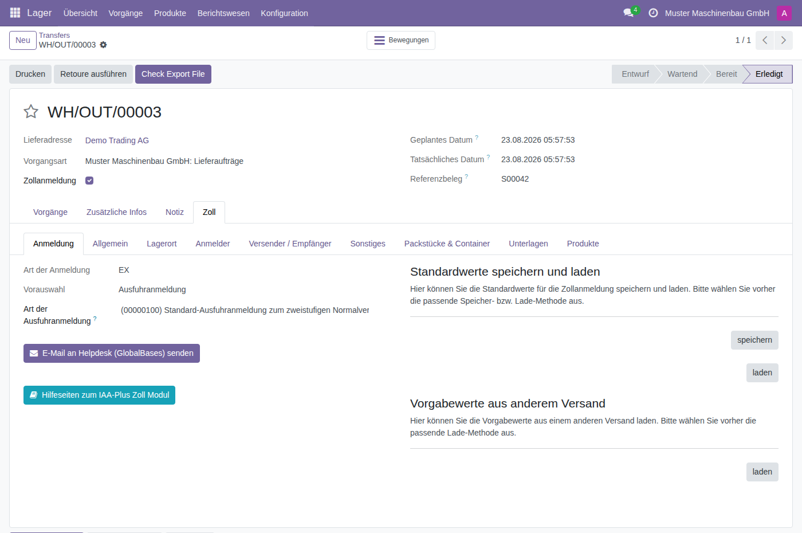
Task: Click the Erledigt status stage
Action: point(768,74)
